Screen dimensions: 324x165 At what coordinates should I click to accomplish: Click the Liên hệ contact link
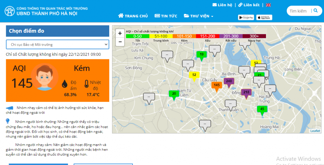(222, 5)
